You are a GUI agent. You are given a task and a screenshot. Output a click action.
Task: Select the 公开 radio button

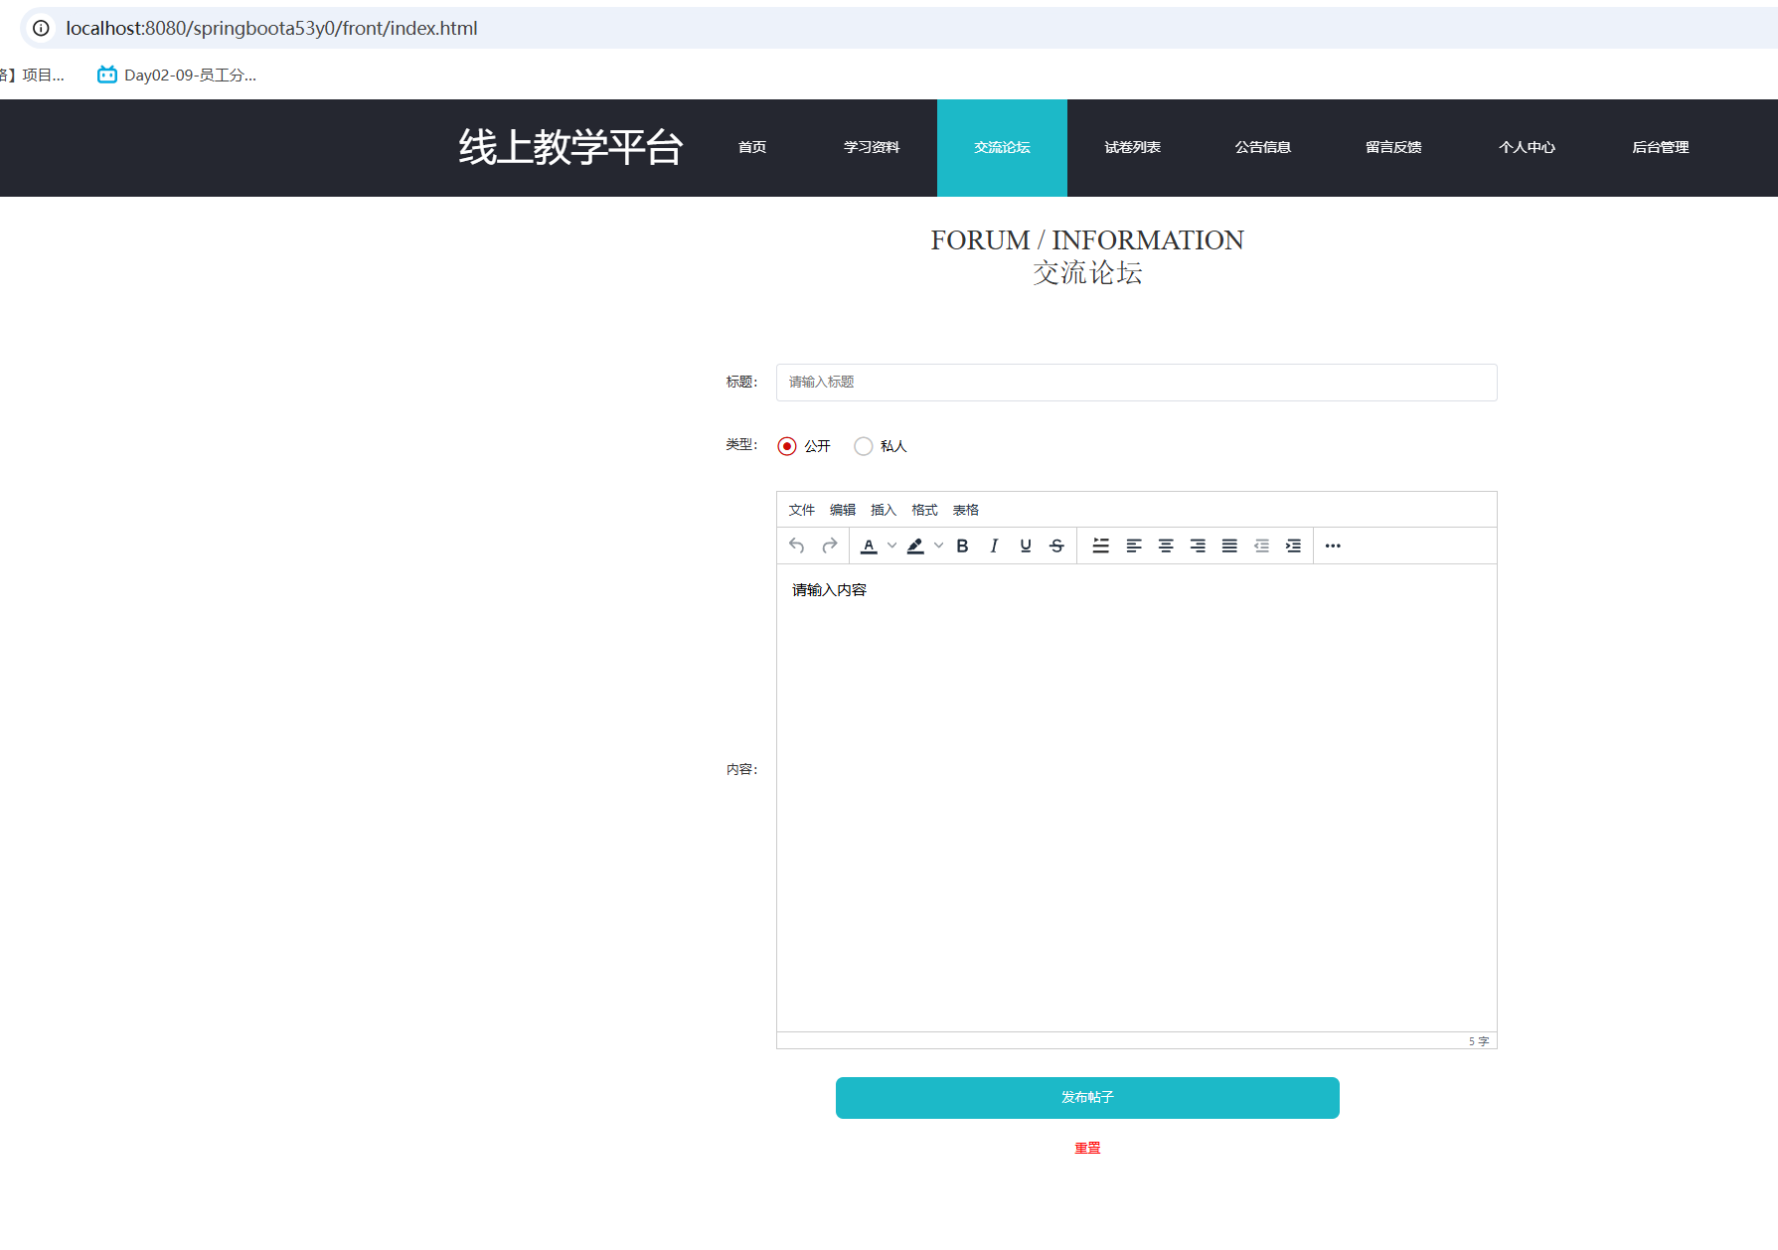coord(787,446)
